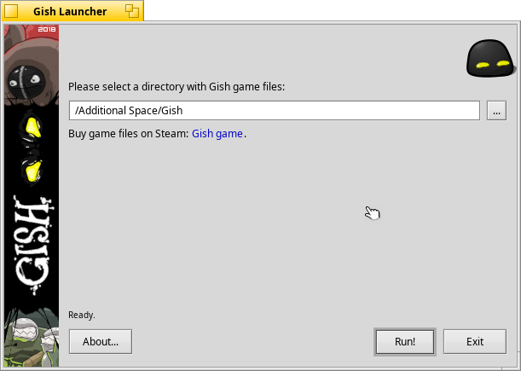This screenshot has width=521, height=371.
Task: Click the zoom button in title tab
Action: [132, 11]
